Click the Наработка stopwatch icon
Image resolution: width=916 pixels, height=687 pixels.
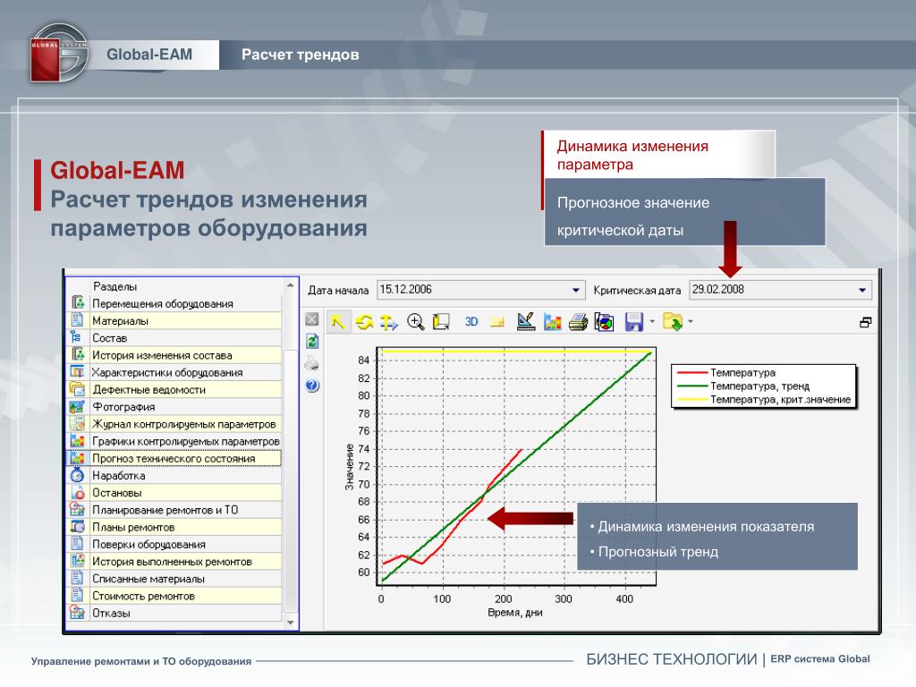[77, 475]
